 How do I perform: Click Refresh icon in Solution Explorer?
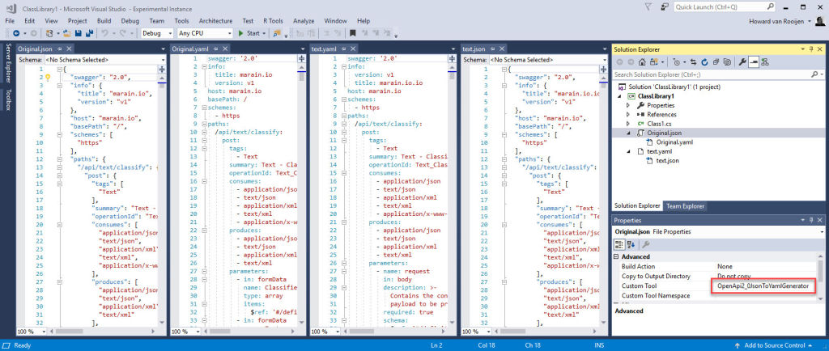coord(704,62)
